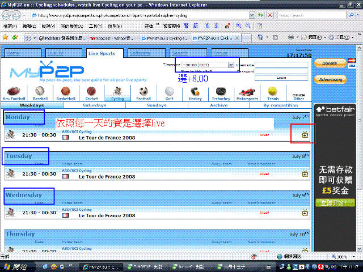This screenshot has width=363, height=272.
Task: Click the search magnifier button
Action: coord(352,15)
